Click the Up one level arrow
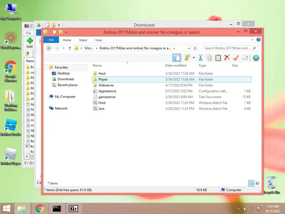Screen dimensions: 285x214 coord(70,48)
